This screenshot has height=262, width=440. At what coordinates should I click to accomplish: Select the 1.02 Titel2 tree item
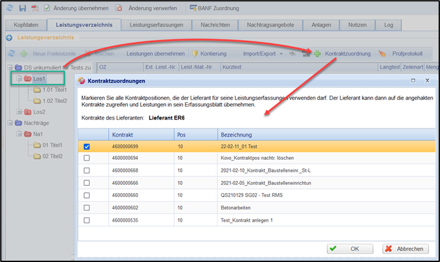pyautogui.click(x=54, y=100)
